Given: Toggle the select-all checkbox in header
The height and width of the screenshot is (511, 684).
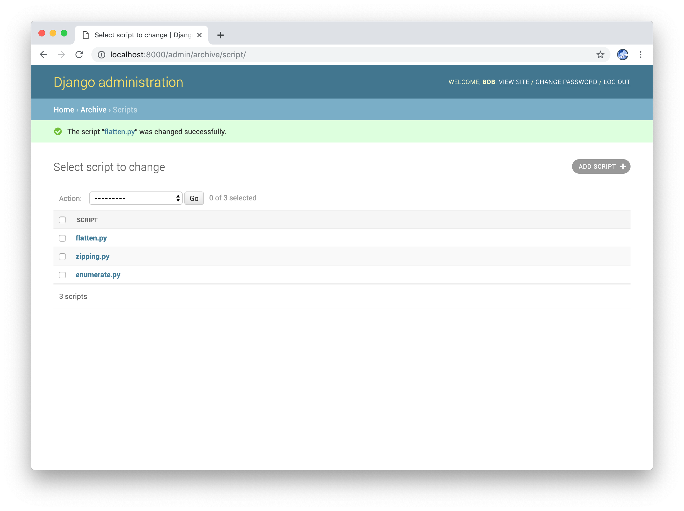Looking at the screenshot, I should [x=62, y=220].
